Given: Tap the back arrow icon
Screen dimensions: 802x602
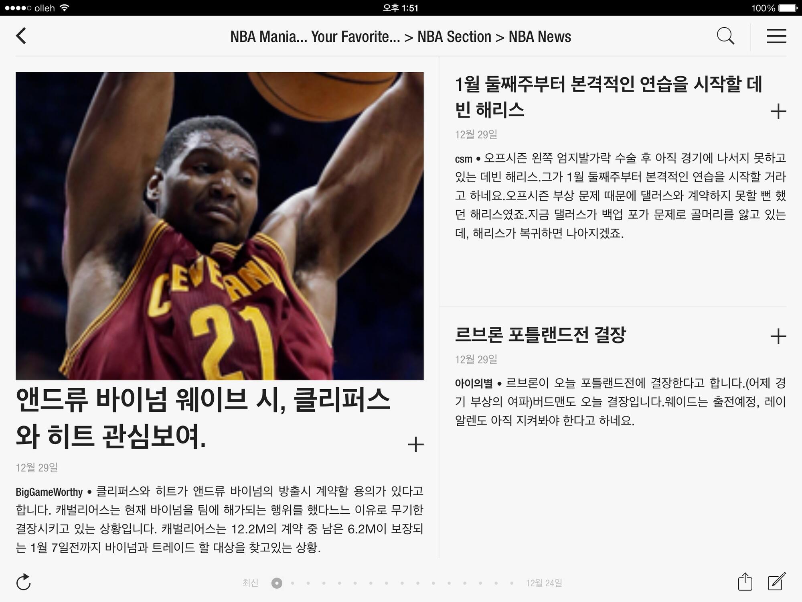Looking at the screenshot, I should coord(21,36).
